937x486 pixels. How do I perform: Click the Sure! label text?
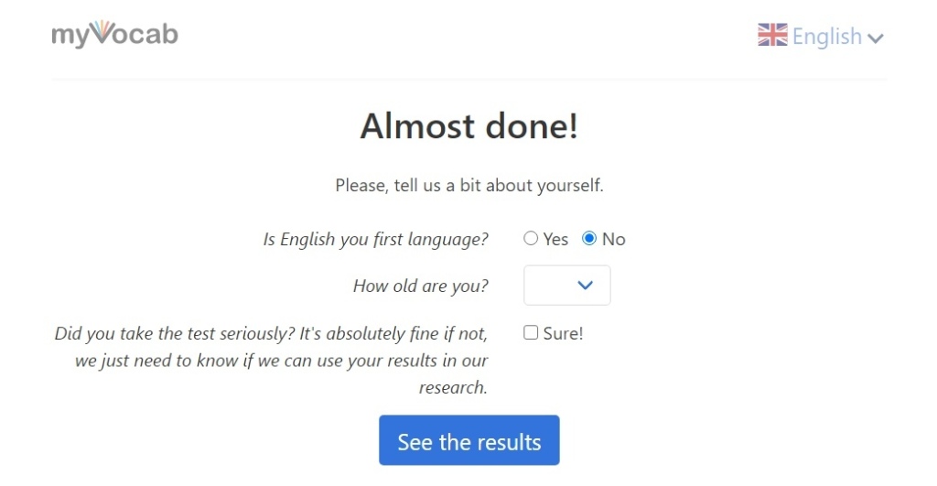pos(563,334)
